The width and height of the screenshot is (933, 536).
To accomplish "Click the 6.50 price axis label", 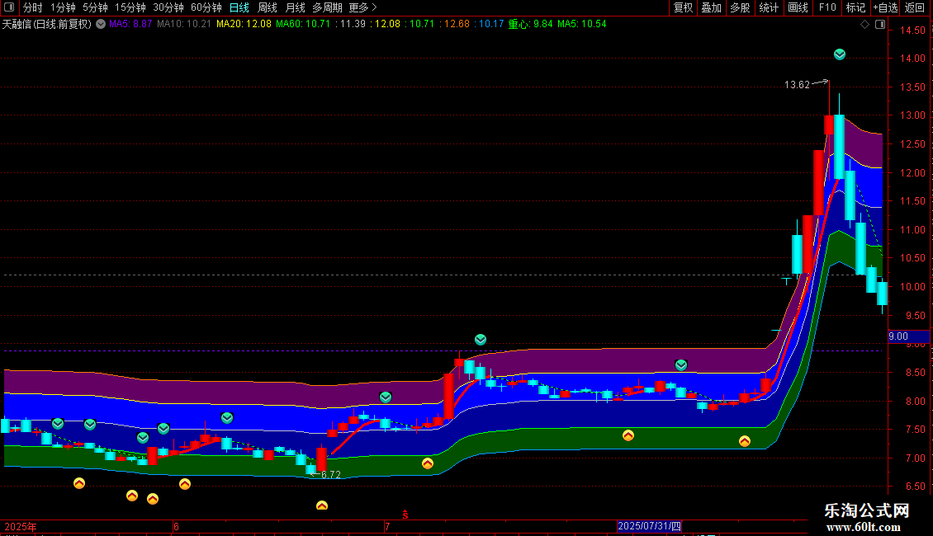I will point(915,486).
